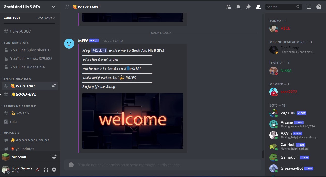
Task: Collapse the YOUTUBE-STATS category
Action: (x=16, y=43)
